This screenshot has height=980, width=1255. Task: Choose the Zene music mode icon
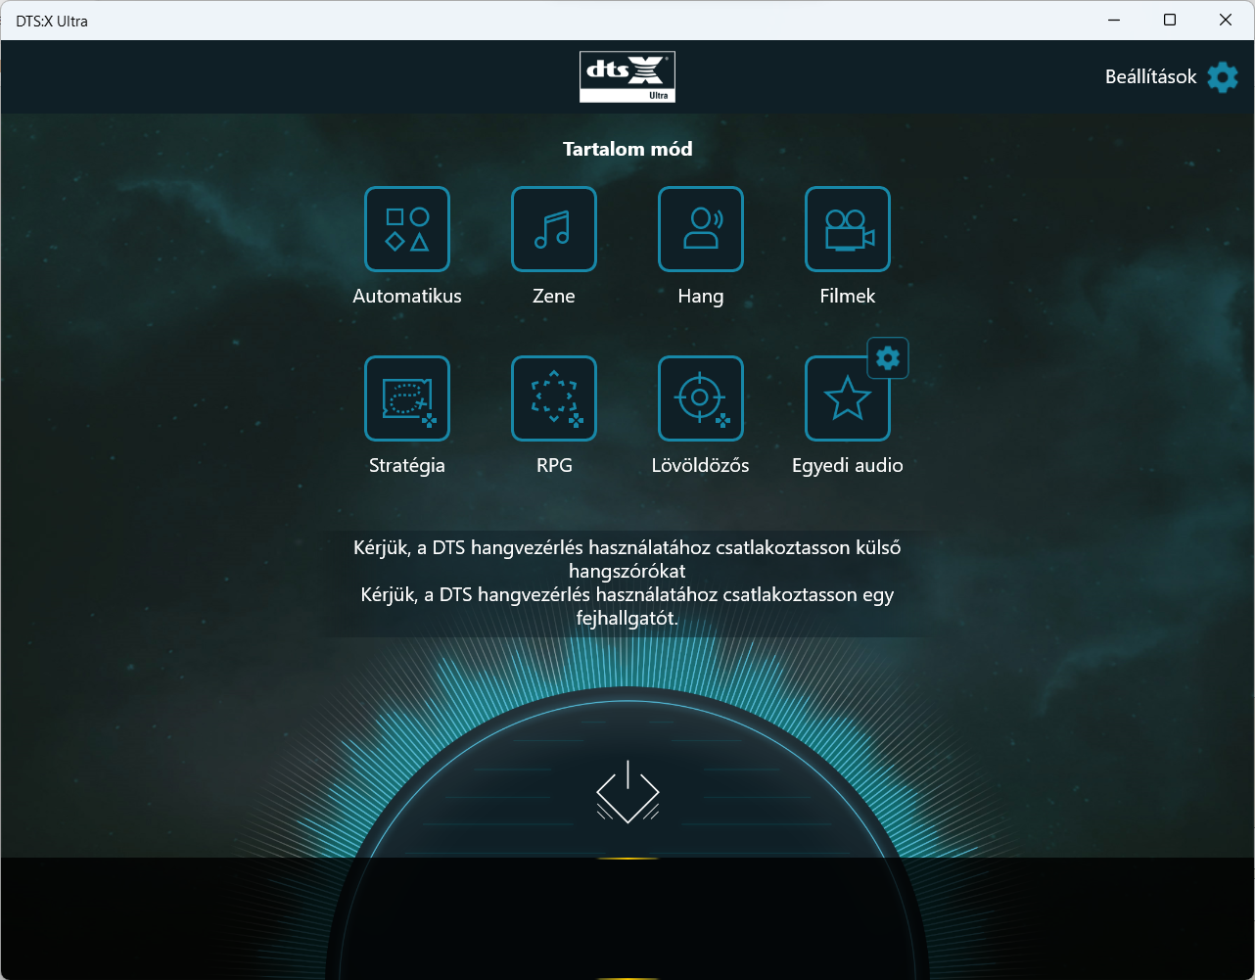554,229
